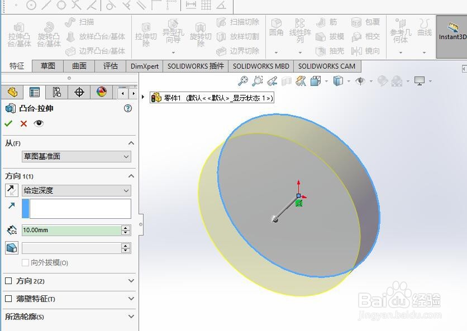Select the Draft (拔模) tool
This screenshot has height=331, width=467.
tap(330, 37)
